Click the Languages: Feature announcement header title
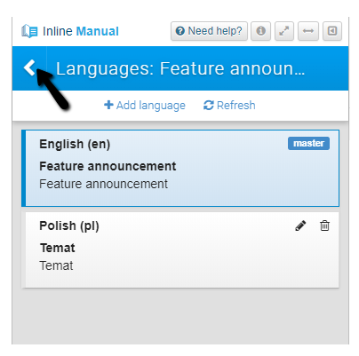Screen dimensions: 359x356 coord(180,68)
